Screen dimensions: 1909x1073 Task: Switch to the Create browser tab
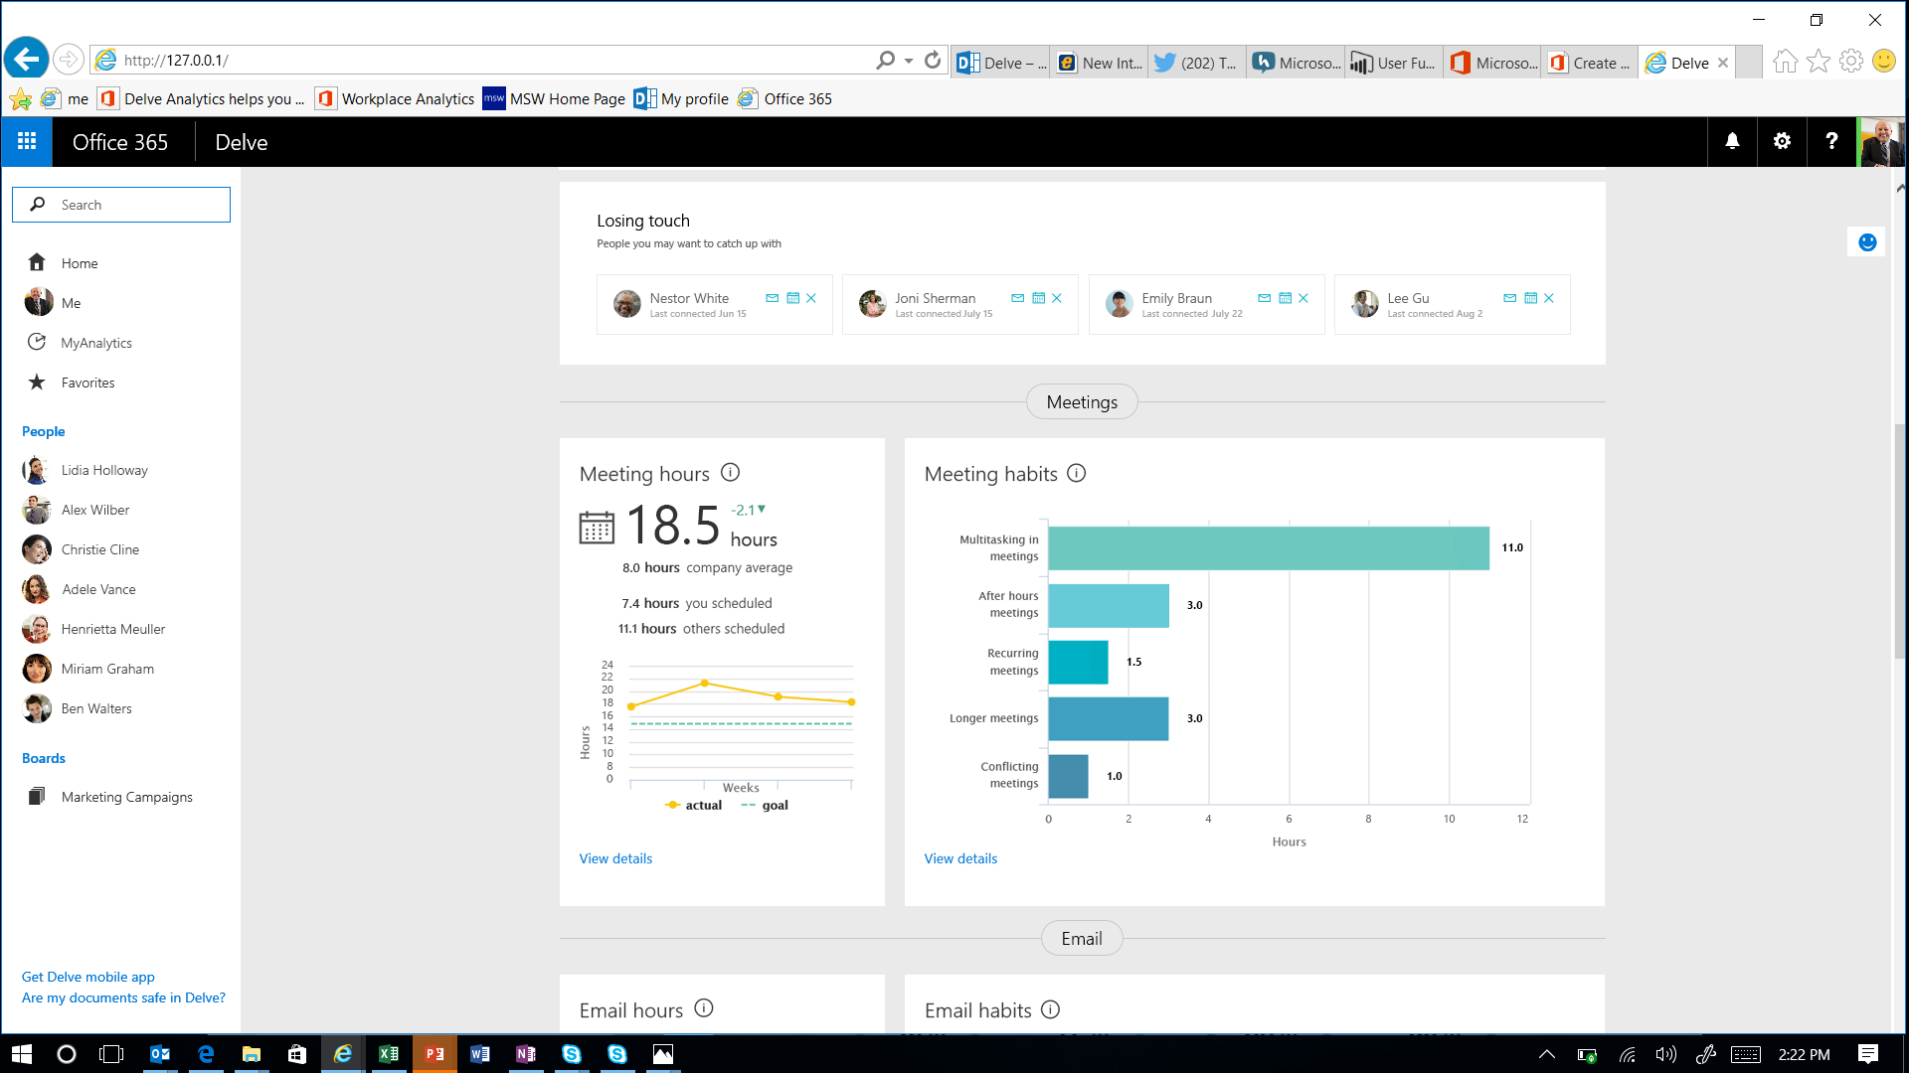[x=1592, y=63]
